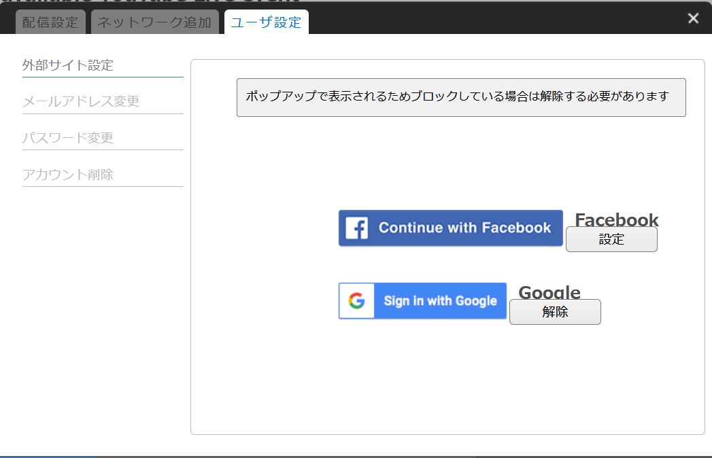Select the ユーザ設定 tab
The image size is (712, 458).
point(267,22)
